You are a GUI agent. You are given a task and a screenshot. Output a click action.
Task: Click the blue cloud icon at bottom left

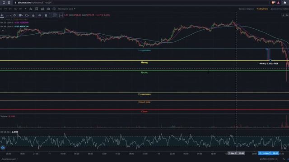coord(3,148)
